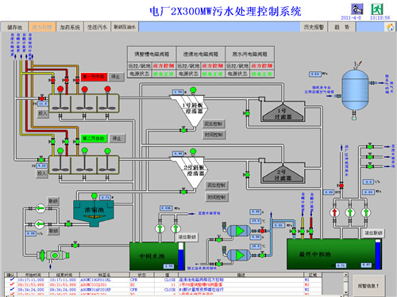The image size is (397, 297).
Task: Click the upper blower with green triangle
Action: click(x=239, y=230)
